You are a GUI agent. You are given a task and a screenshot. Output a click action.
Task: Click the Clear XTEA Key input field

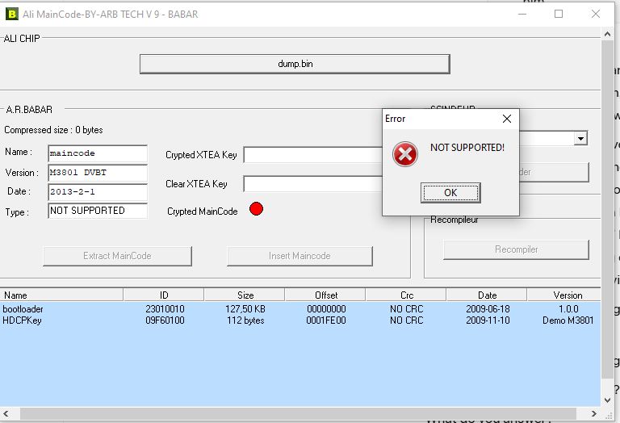(x=313, y=184)
